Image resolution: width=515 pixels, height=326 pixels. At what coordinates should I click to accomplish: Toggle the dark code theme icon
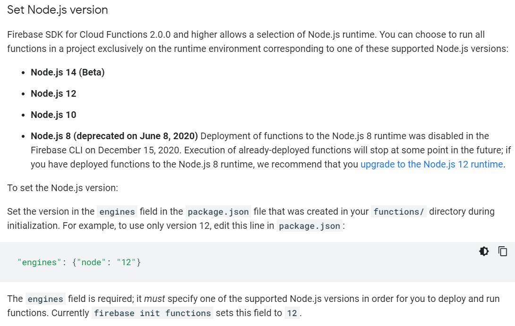click(x=484, y=251)
